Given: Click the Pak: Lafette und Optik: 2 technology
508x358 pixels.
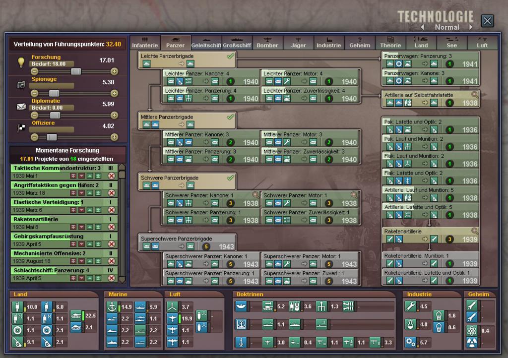Looking at the screenshot, I should coord(430,126).
